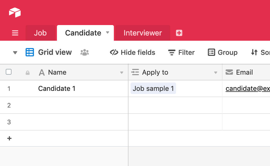
Task: Click the Grid view icon
Action: click(30, 52)
